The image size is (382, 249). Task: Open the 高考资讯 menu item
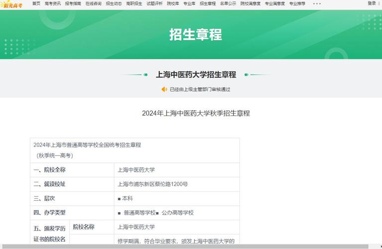point(53,3)
